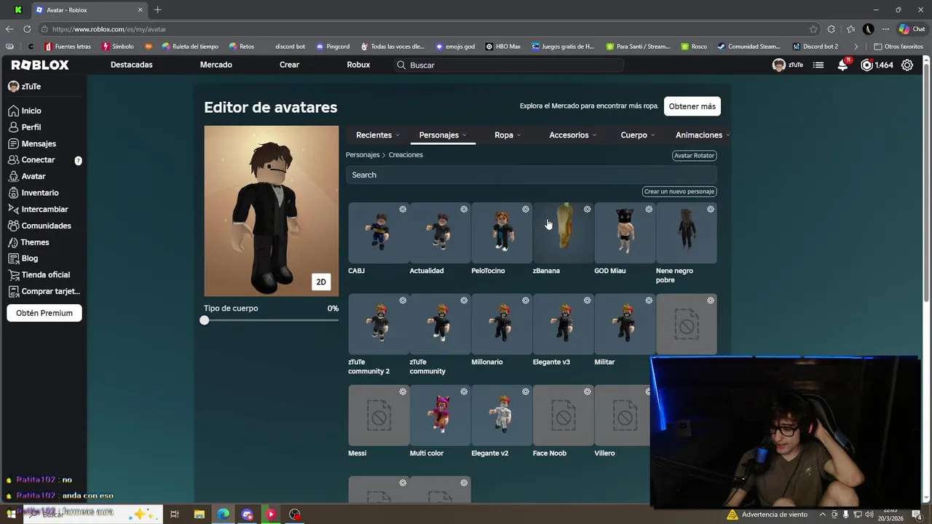
Task: Click the Obtén Premium button
Action: 44,313
